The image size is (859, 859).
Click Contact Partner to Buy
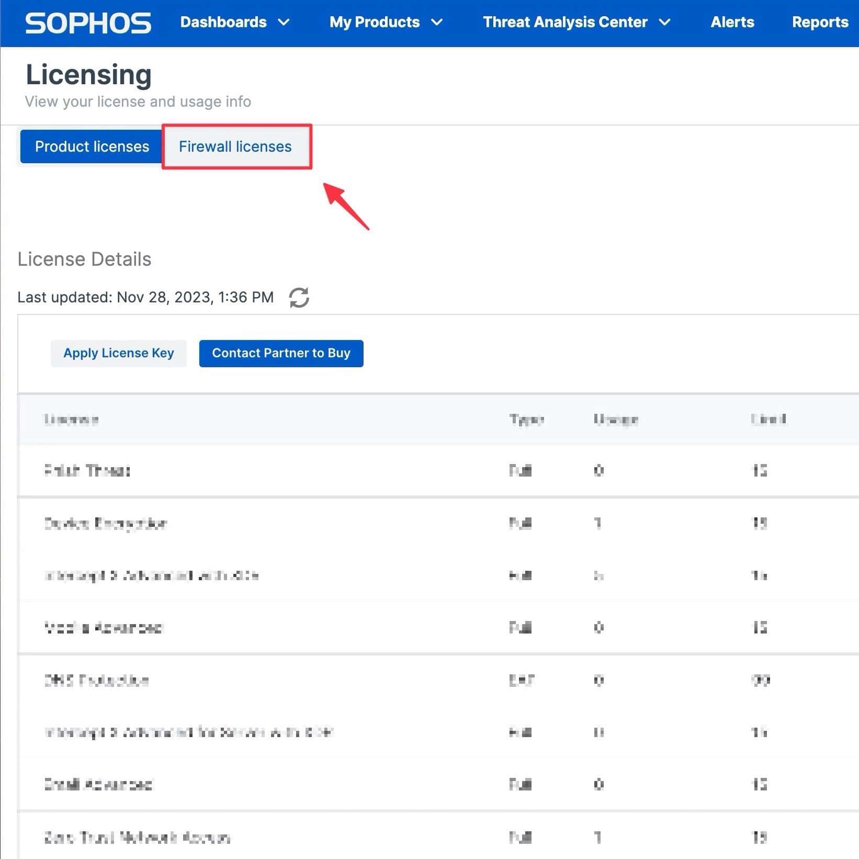[281, 353]
